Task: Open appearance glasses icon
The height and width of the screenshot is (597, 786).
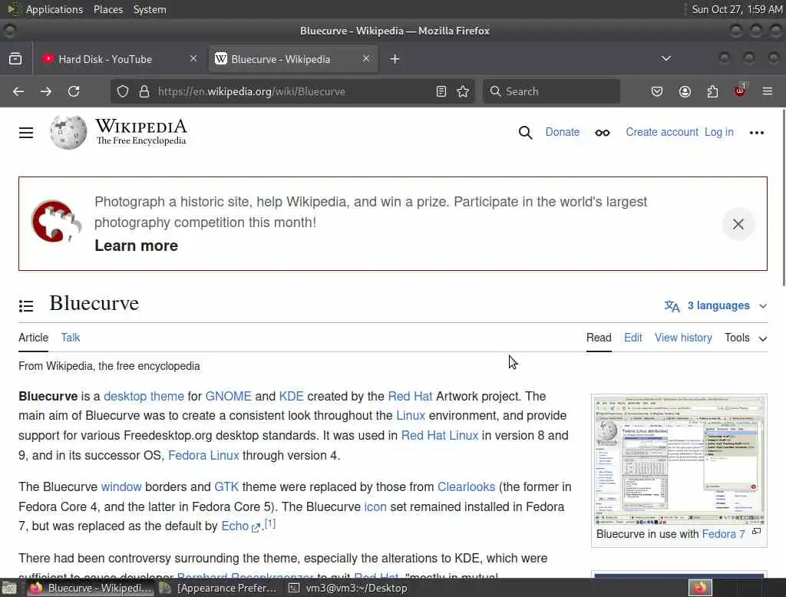Action: 602,133
